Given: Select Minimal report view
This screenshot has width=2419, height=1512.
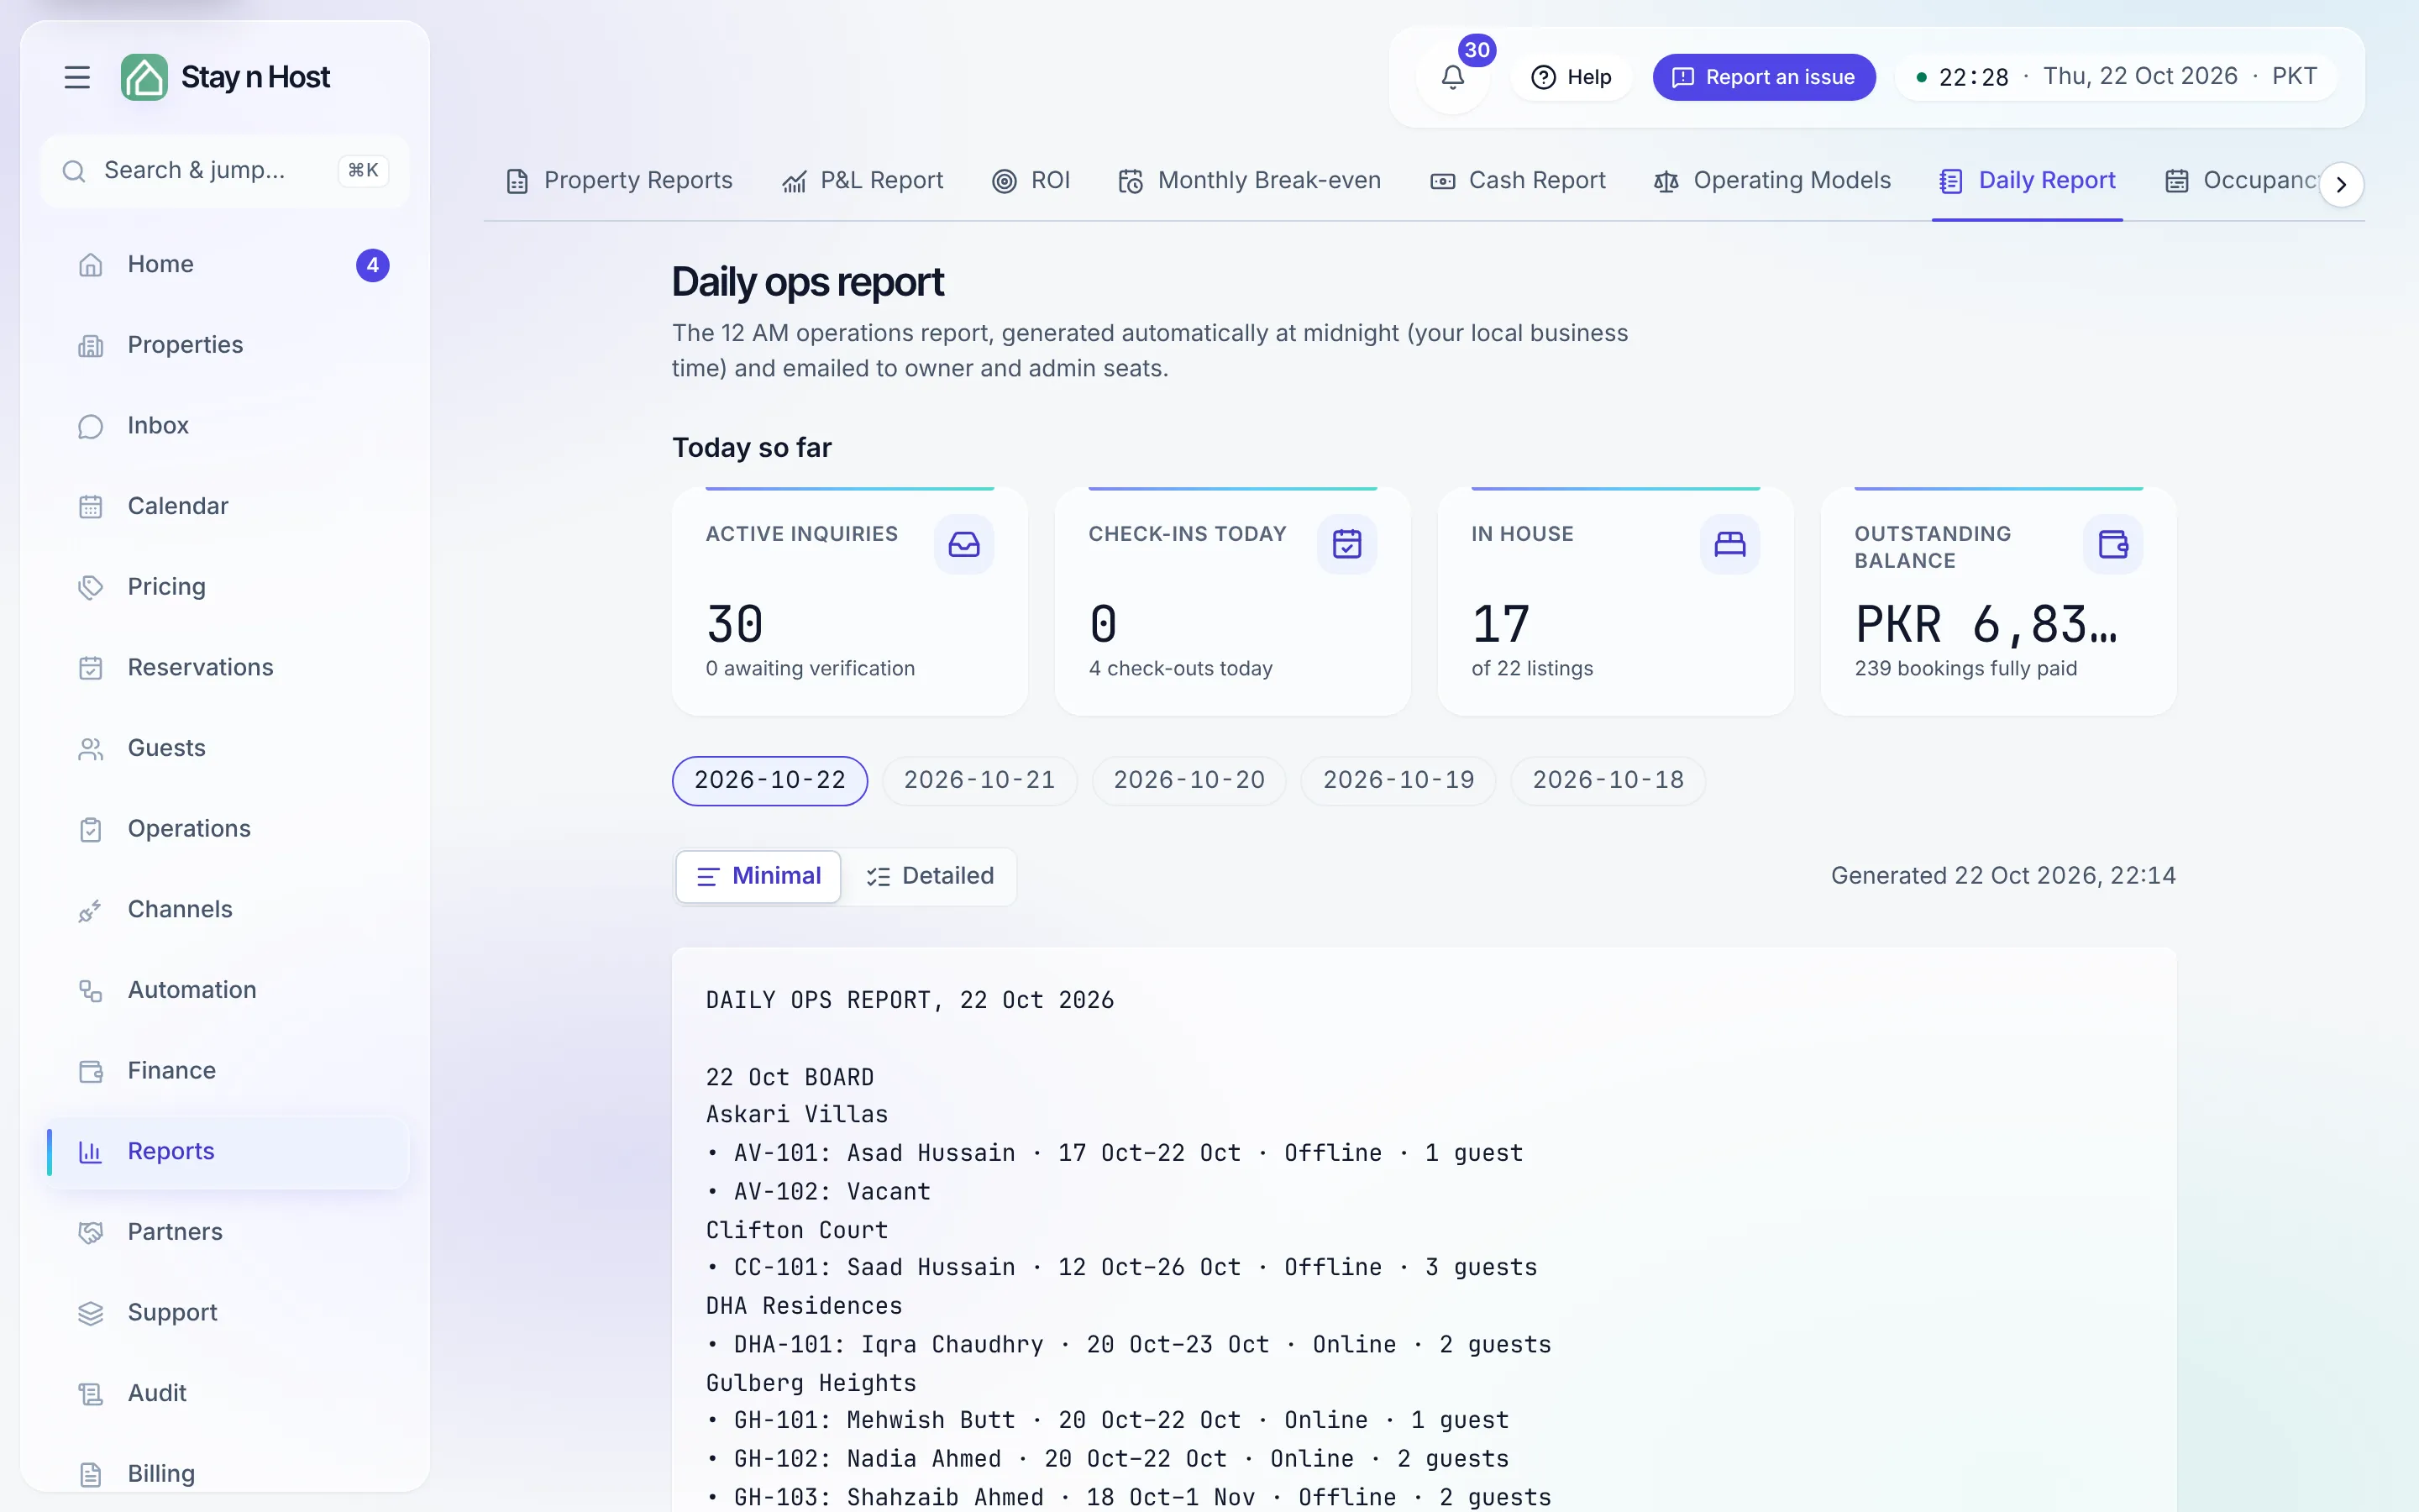Looking at the screenshot, I should click(x=758, y=877).
